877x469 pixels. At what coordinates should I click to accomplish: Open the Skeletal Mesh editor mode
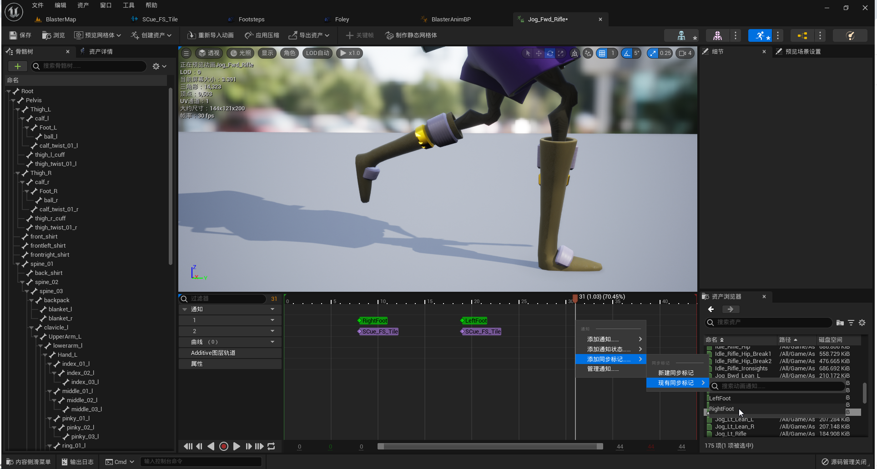coord(717,35)
